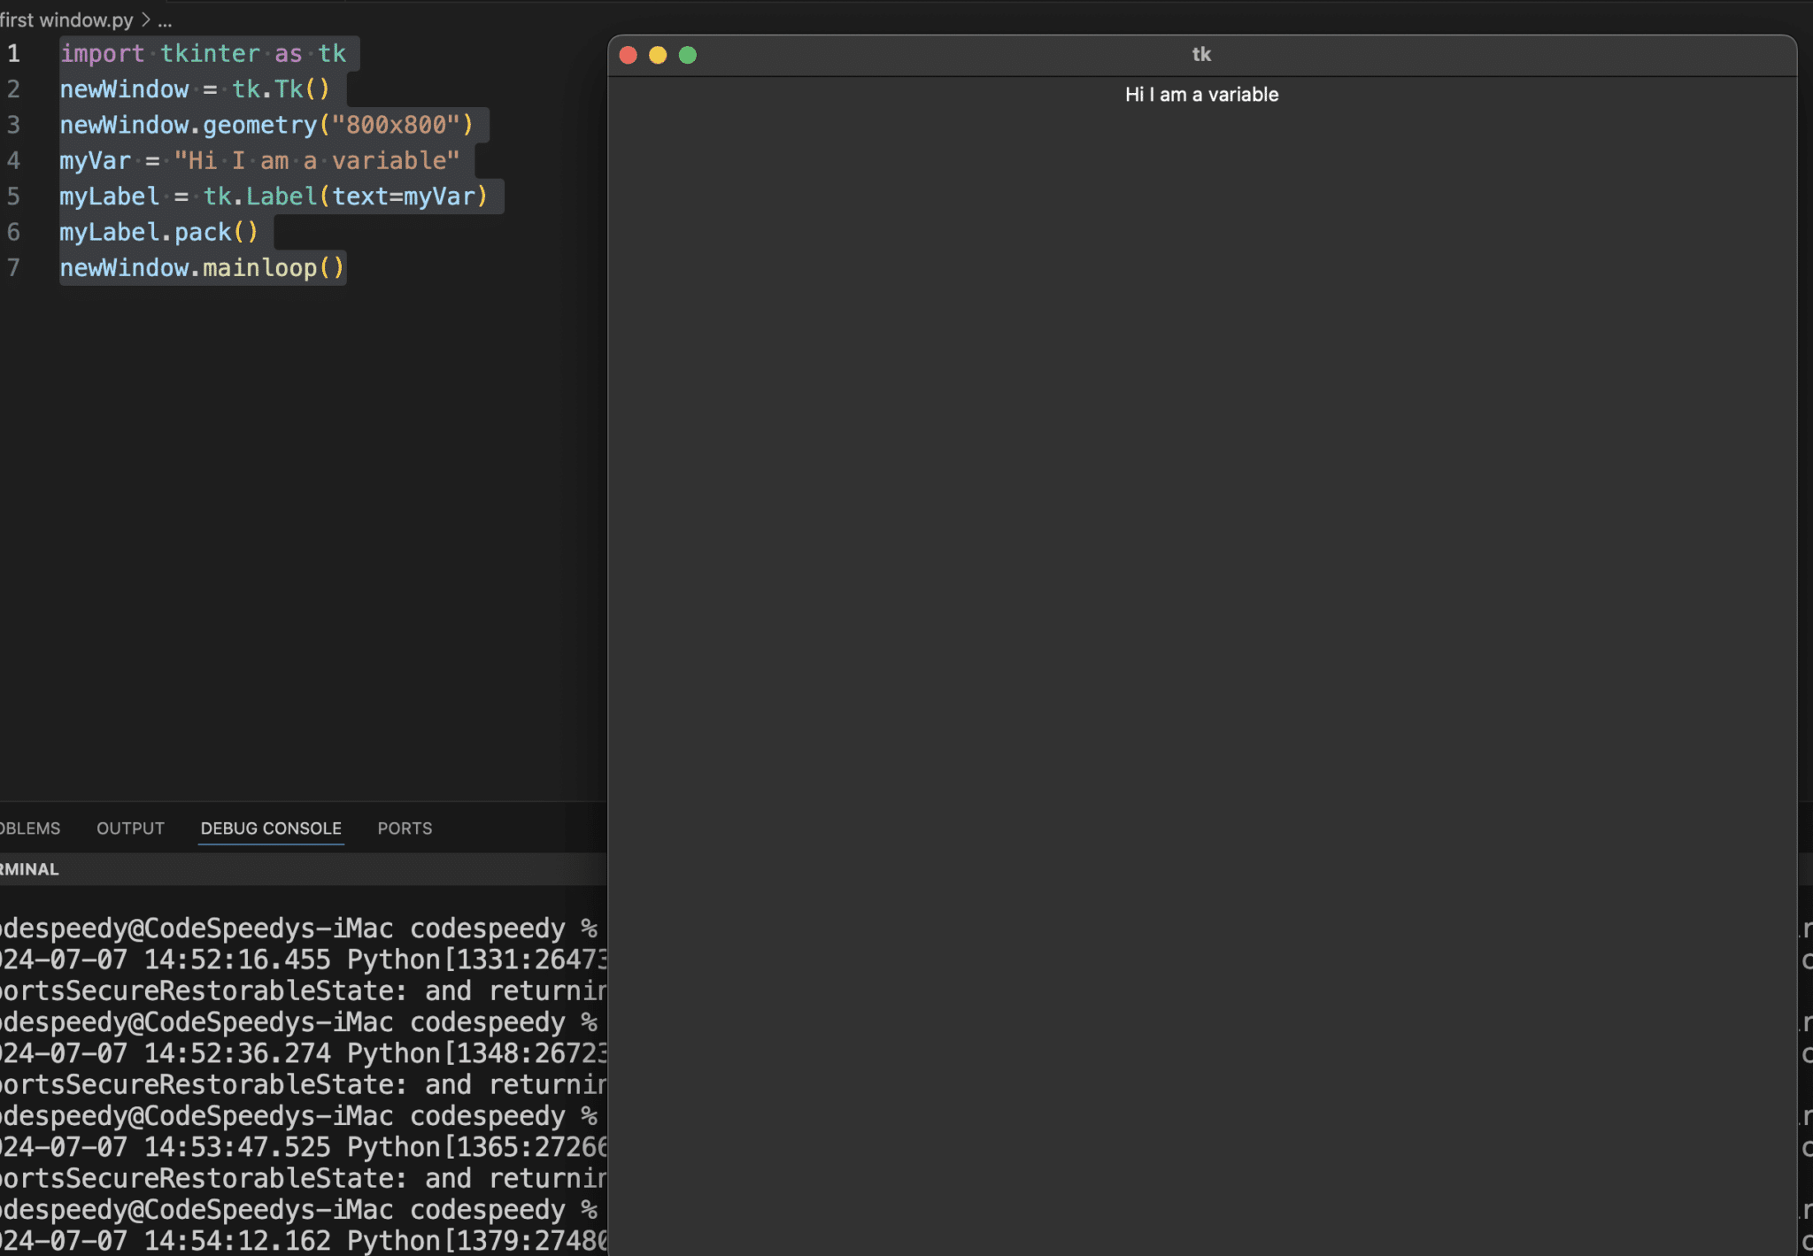Click the breadcrumb chevron separator
Image resolution: width=1813 pixels, height=1256 pixels.
(146, 20)
